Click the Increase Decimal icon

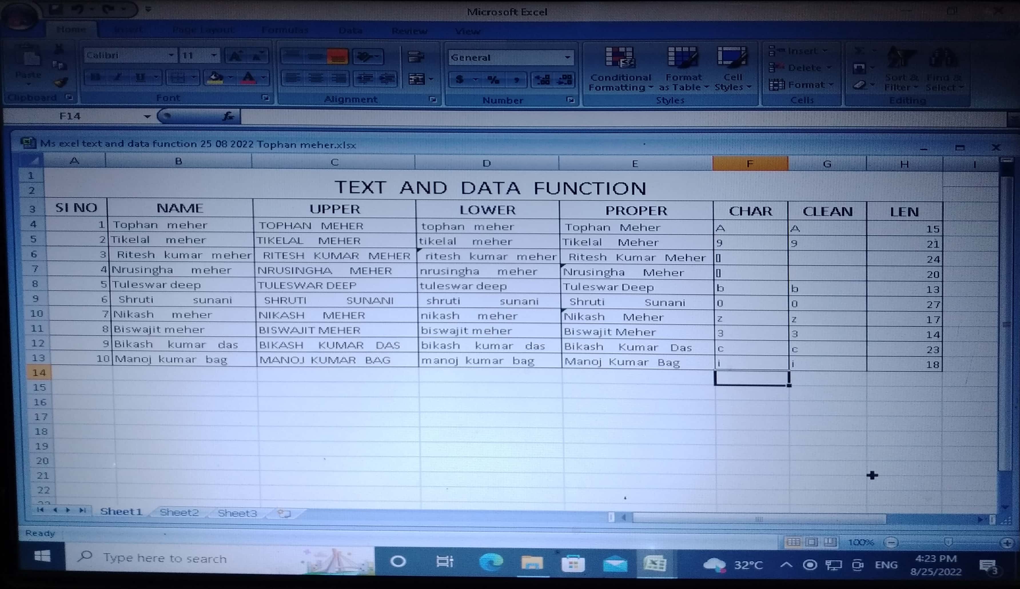(x=542, y=80)
